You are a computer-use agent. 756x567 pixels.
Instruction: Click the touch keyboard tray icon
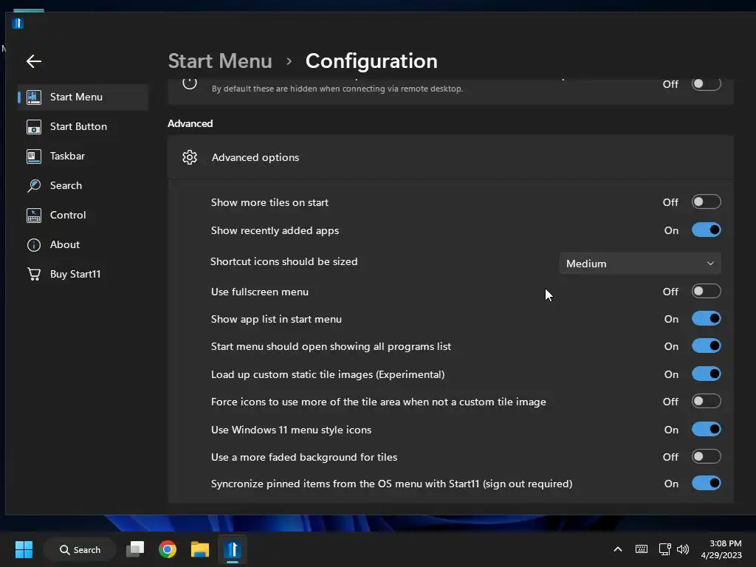[x=642, y=549]
